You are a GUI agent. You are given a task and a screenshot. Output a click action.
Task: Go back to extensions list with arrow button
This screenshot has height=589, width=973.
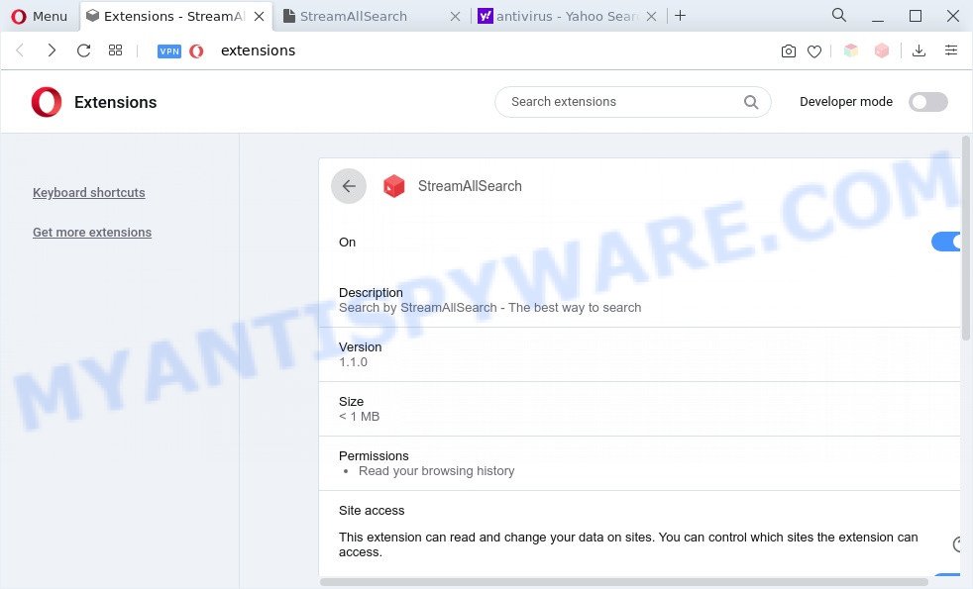(349, 186)
